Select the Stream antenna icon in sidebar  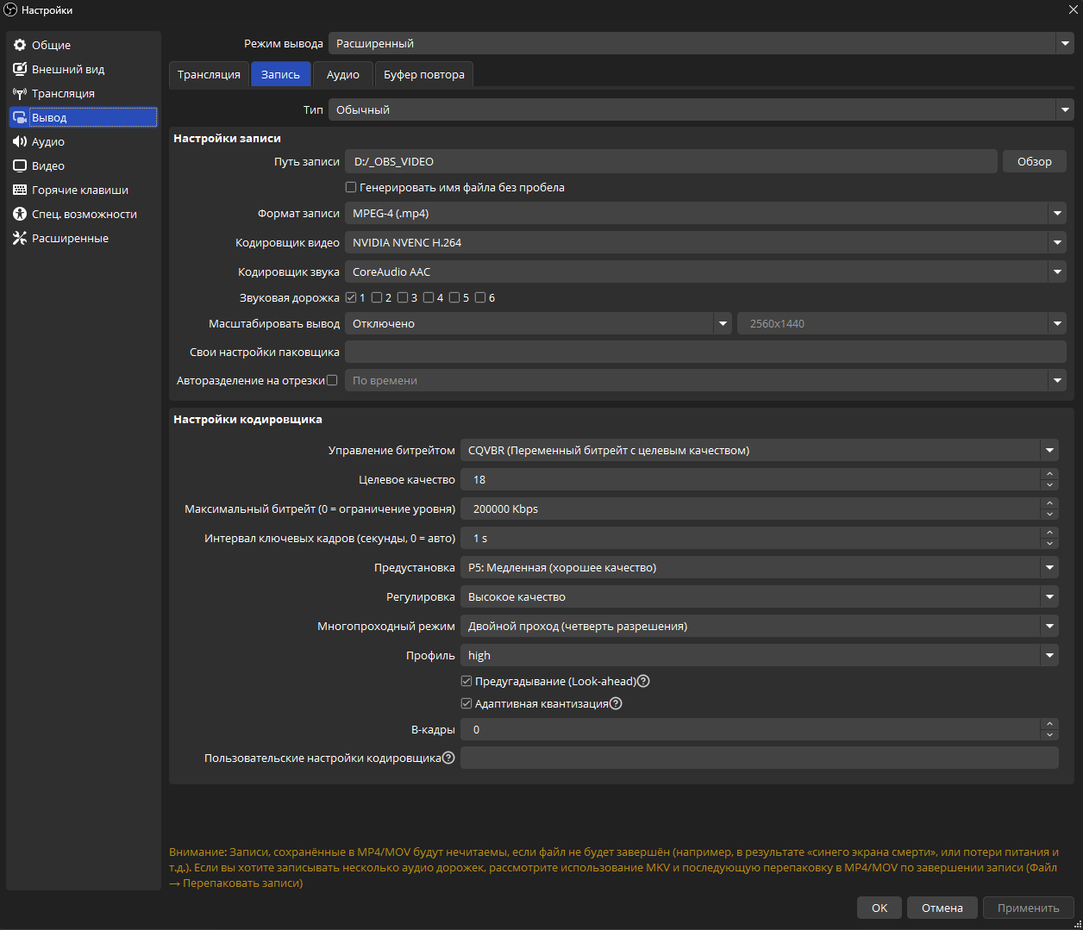(x=20, y=93)
